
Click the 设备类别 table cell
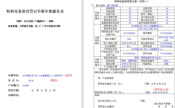(148, 8)
